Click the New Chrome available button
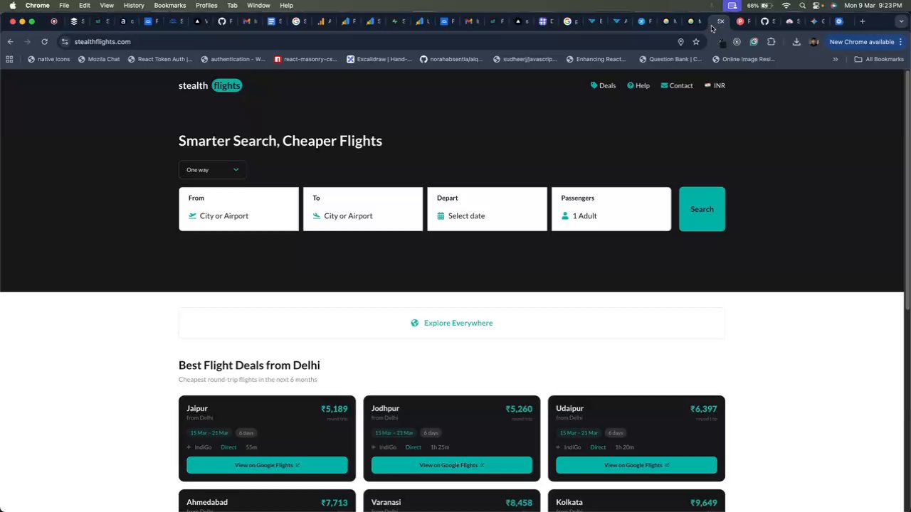The image size is (911, 512). tap(865, 42)
